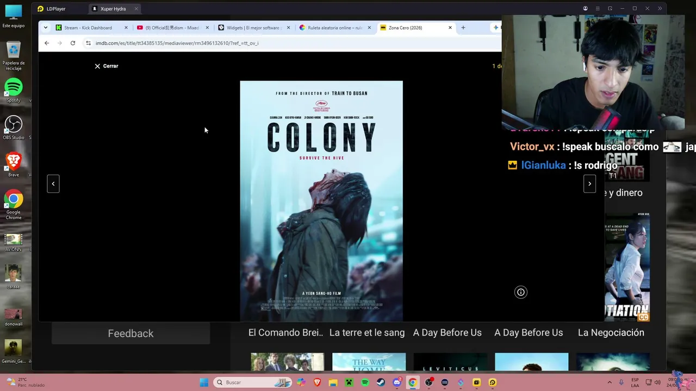696x391 pixels.
Task: Open Este equipo desktop icon
Action: pyautogui.click(x=14, y=16)
